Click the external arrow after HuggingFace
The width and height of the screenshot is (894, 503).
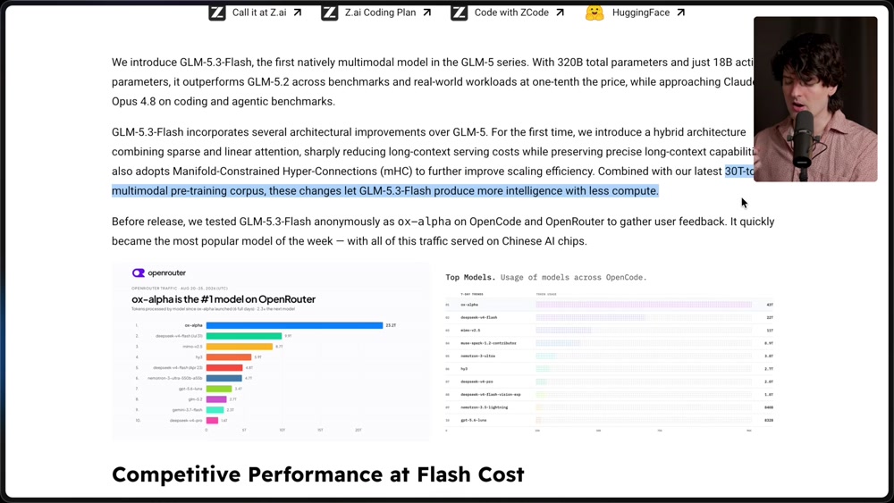680,13
